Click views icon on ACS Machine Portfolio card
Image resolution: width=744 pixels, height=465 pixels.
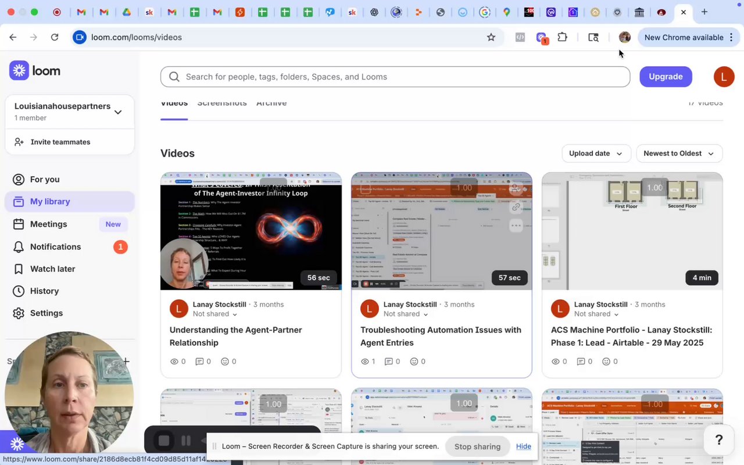[555, 362]
